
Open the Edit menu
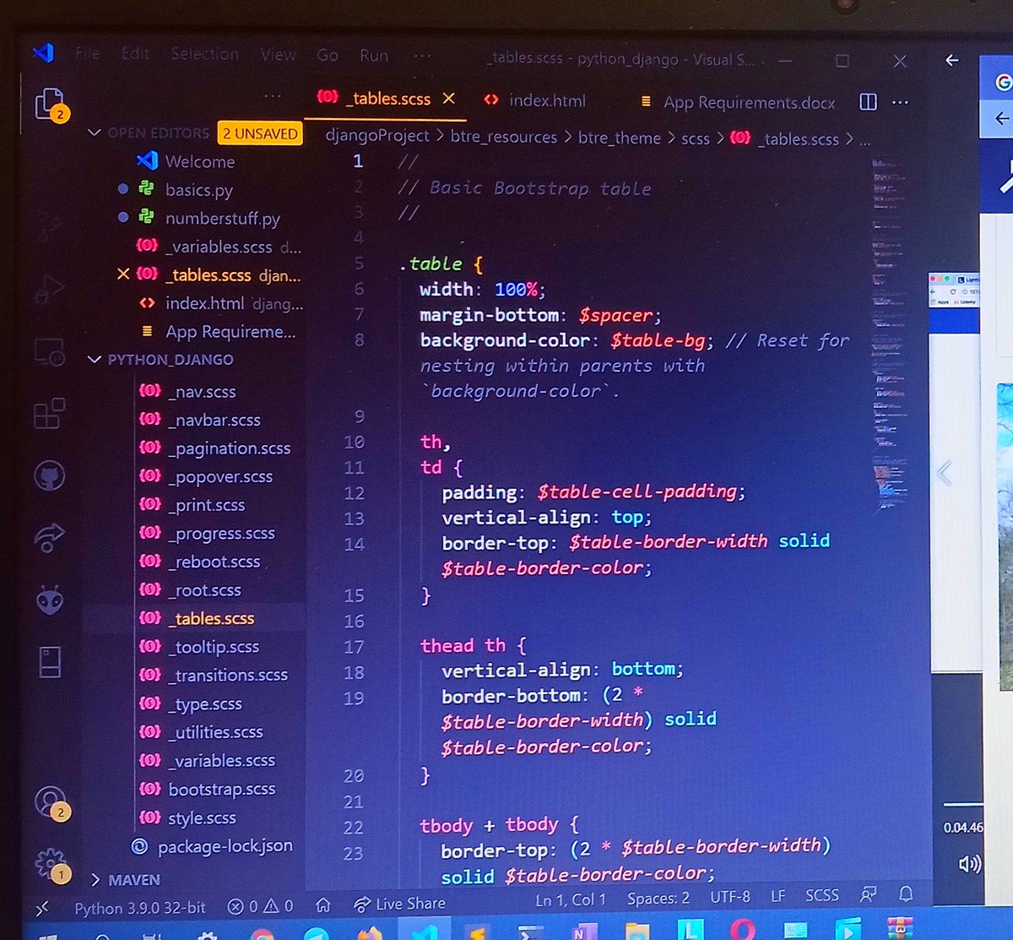[x=135, y=54]
